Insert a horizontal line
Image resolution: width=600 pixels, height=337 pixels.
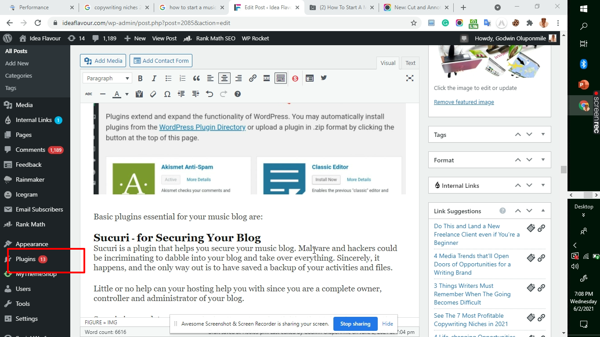103,94
